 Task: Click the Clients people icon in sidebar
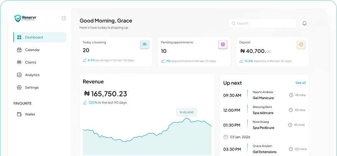(19, 62)
